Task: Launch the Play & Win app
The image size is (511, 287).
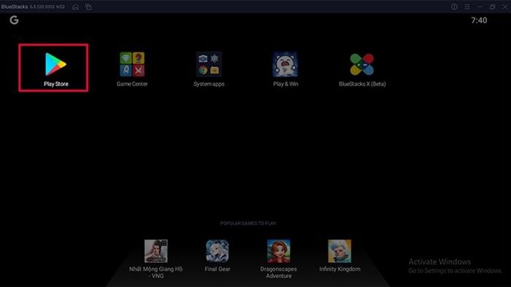Action: 285,64
